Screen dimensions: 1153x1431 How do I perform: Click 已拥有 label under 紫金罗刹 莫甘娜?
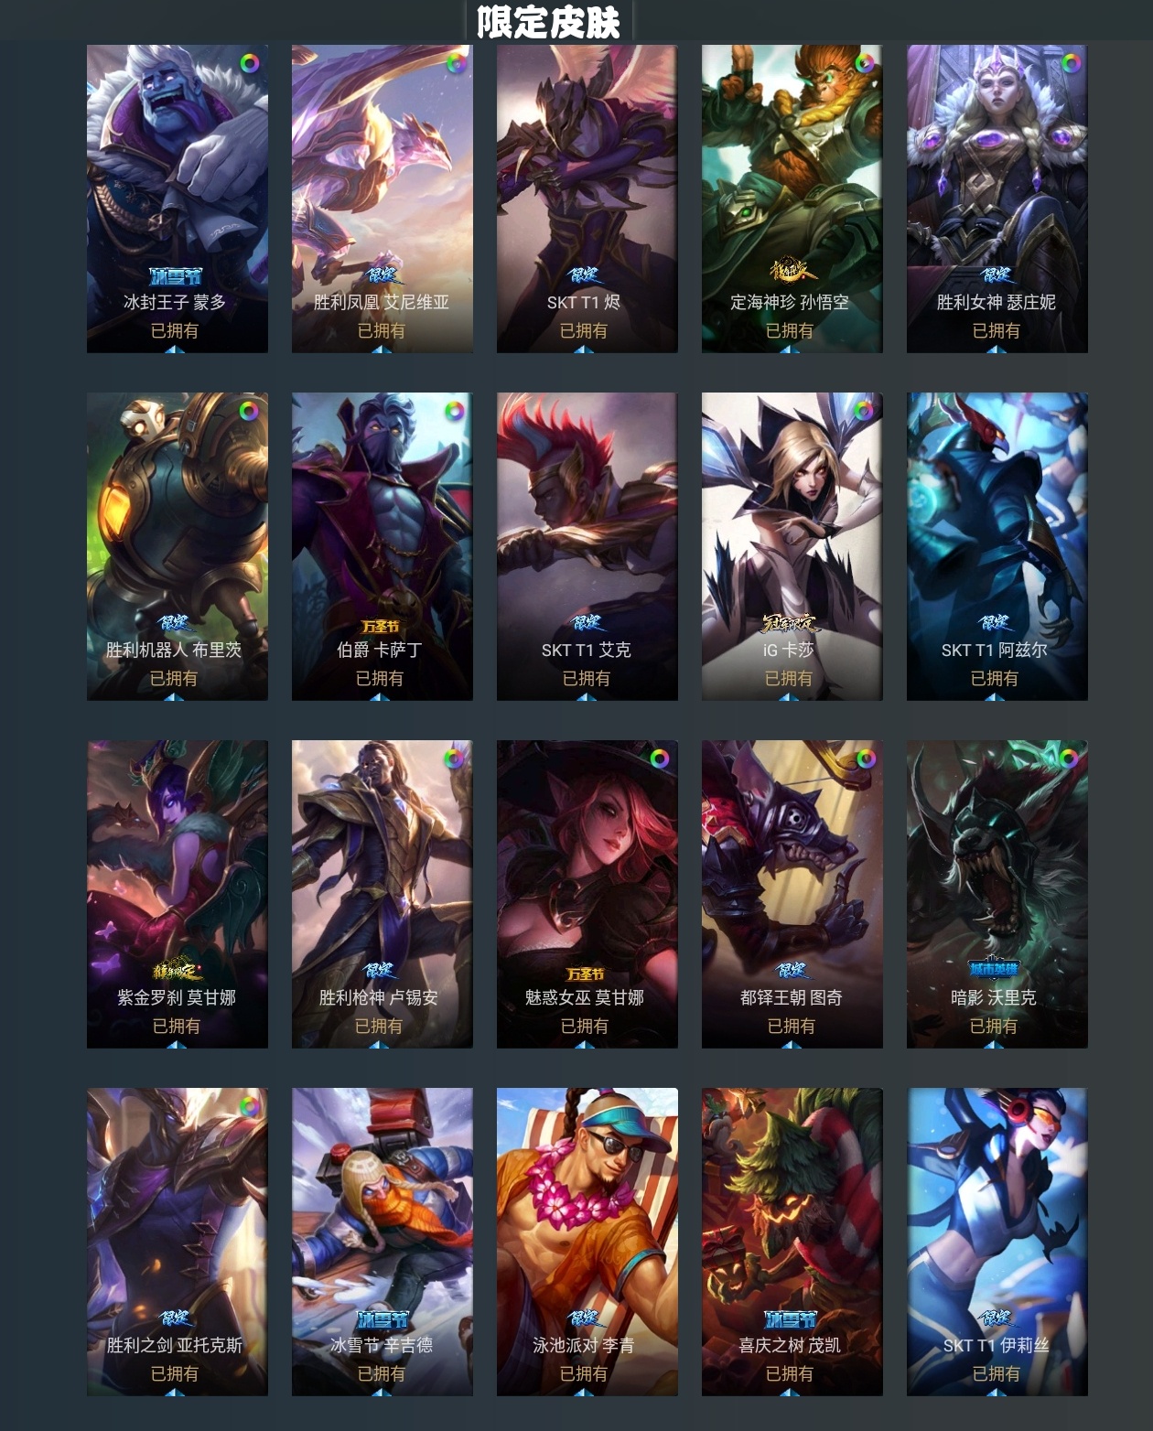[x=176, y=1026]
